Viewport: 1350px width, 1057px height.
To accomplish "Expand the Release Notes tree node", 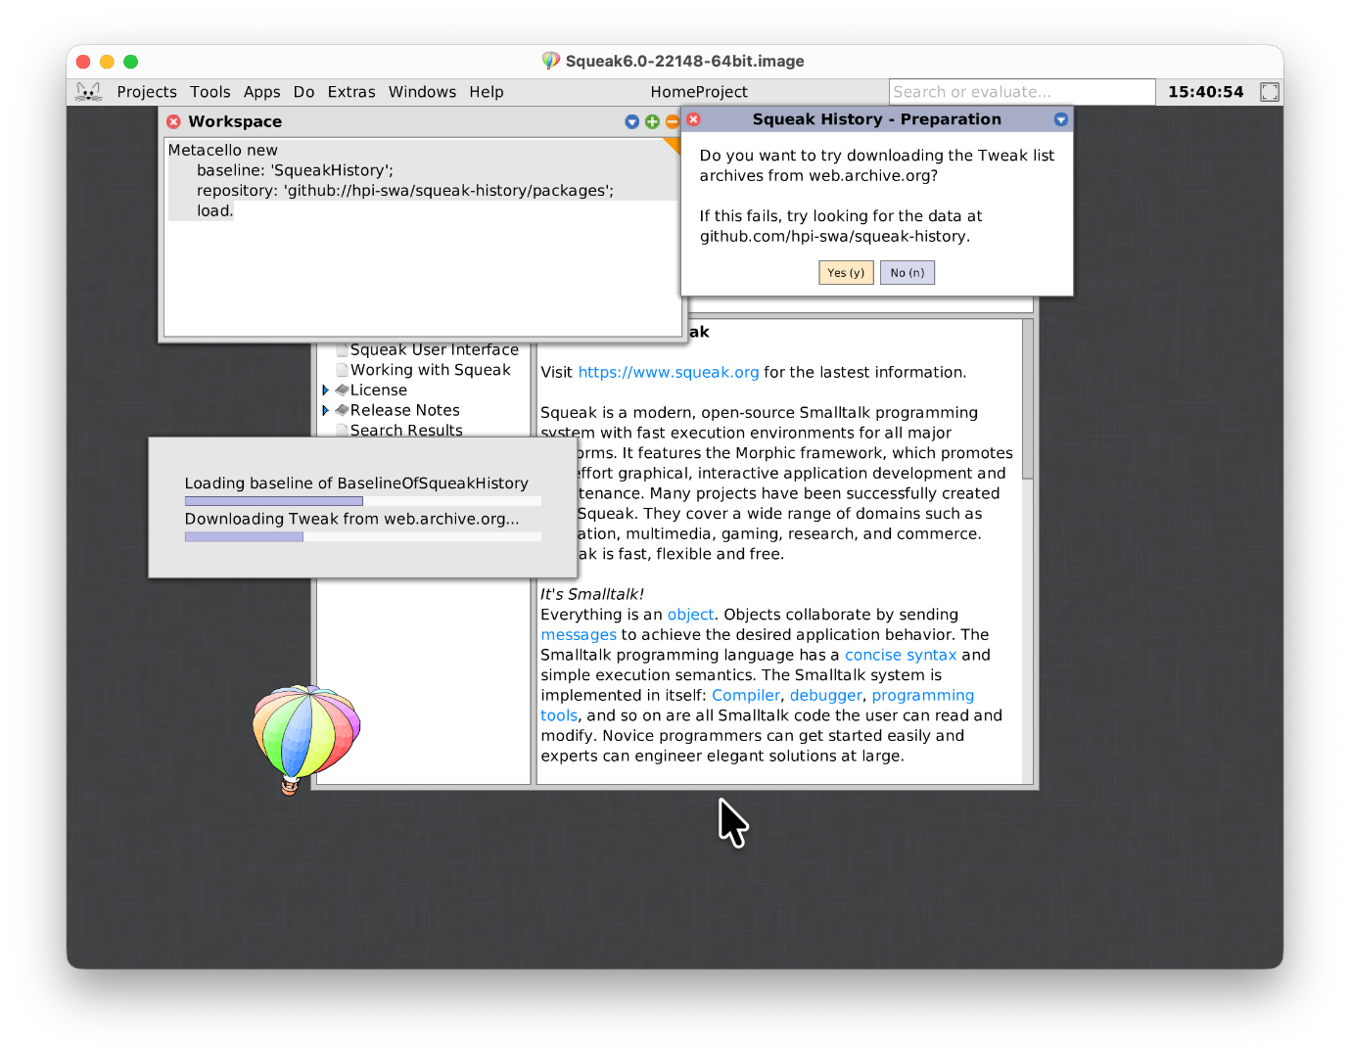I will (x=325, y=410).
